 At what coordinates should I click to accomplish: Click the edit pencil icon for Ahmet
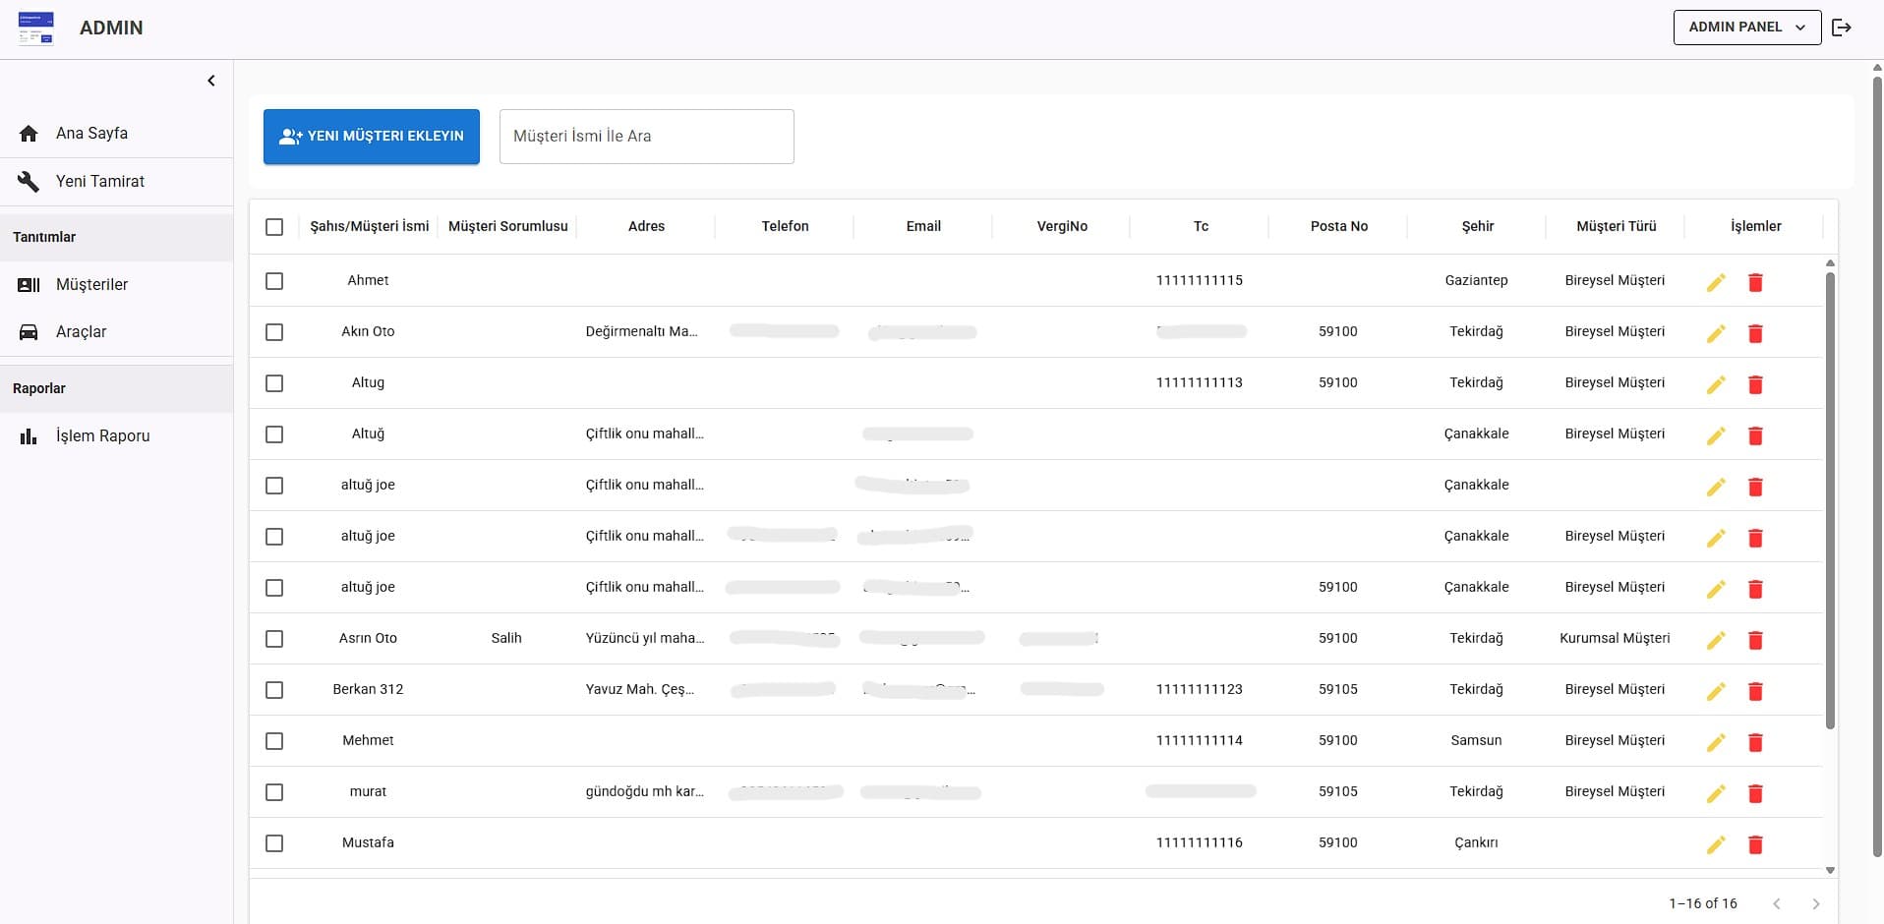tap(1716, 282)
